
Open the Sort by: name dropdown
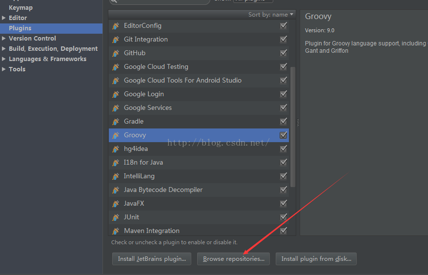270,15
